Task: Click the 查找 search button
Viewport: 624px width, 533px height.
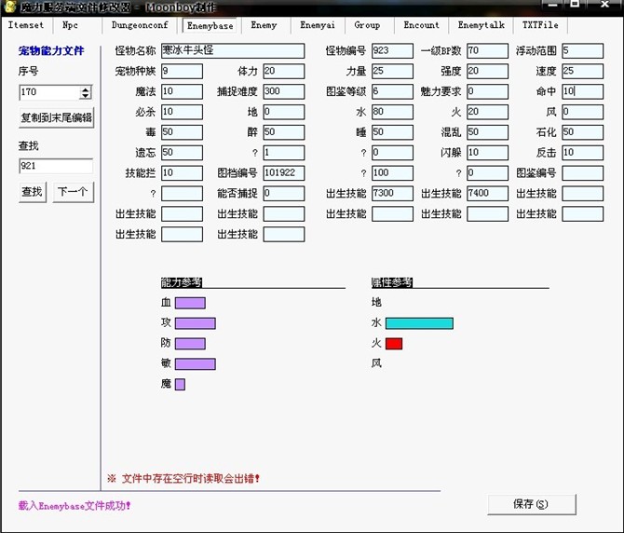Action: (x=32, y=191)
